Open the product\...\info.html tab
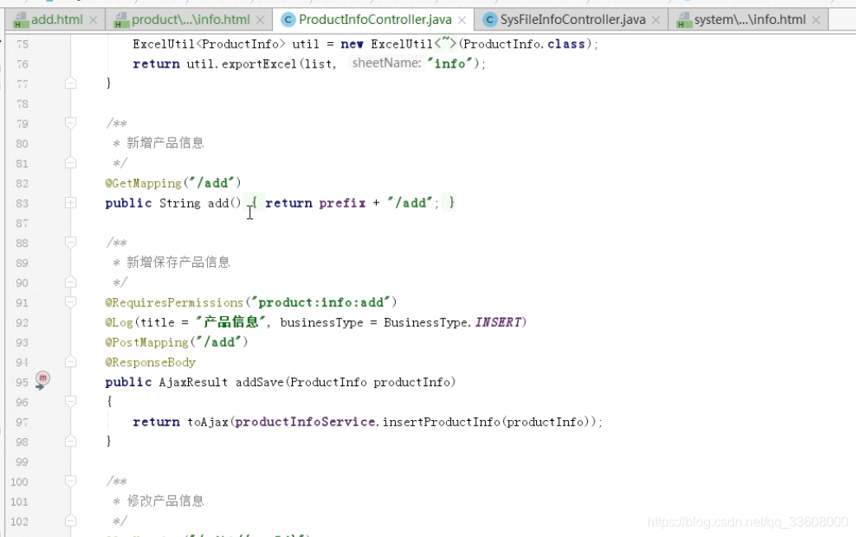The width and height of the screenshot is (856, 537). coord(190,20)
